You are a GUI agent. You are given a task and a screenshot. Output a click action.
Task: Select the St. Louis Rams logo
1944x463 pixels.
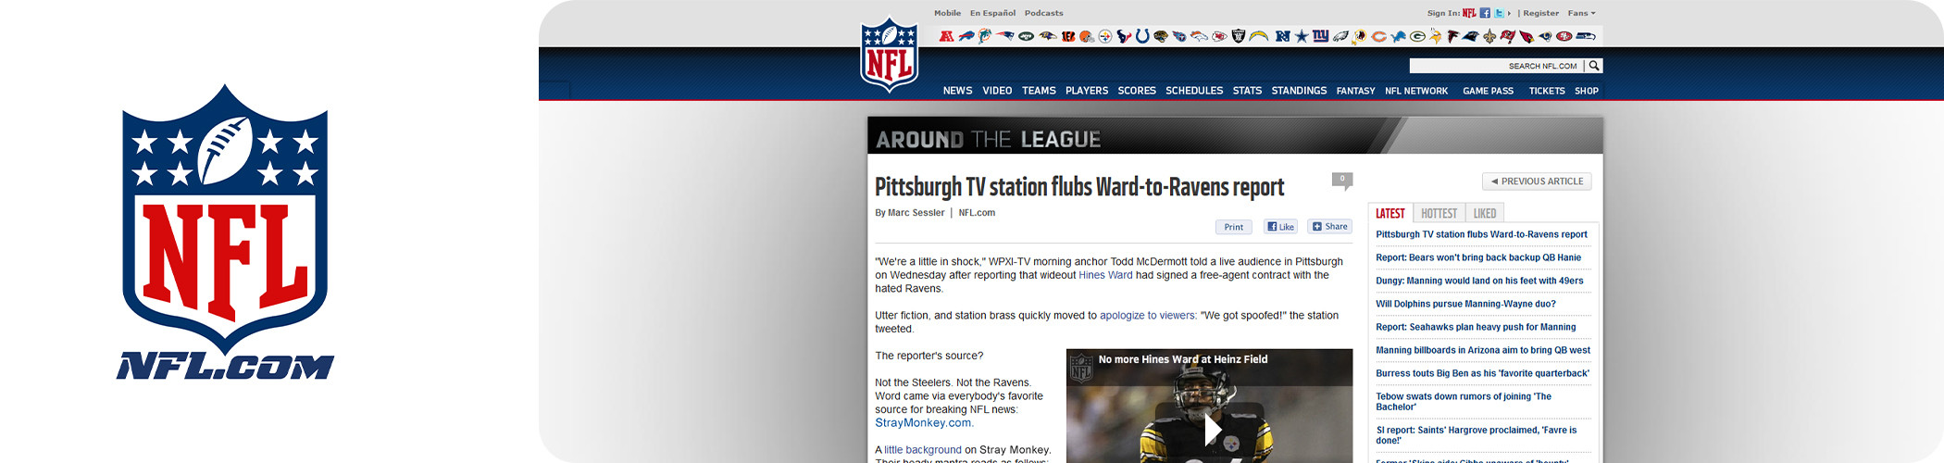tap(1545, 36)
